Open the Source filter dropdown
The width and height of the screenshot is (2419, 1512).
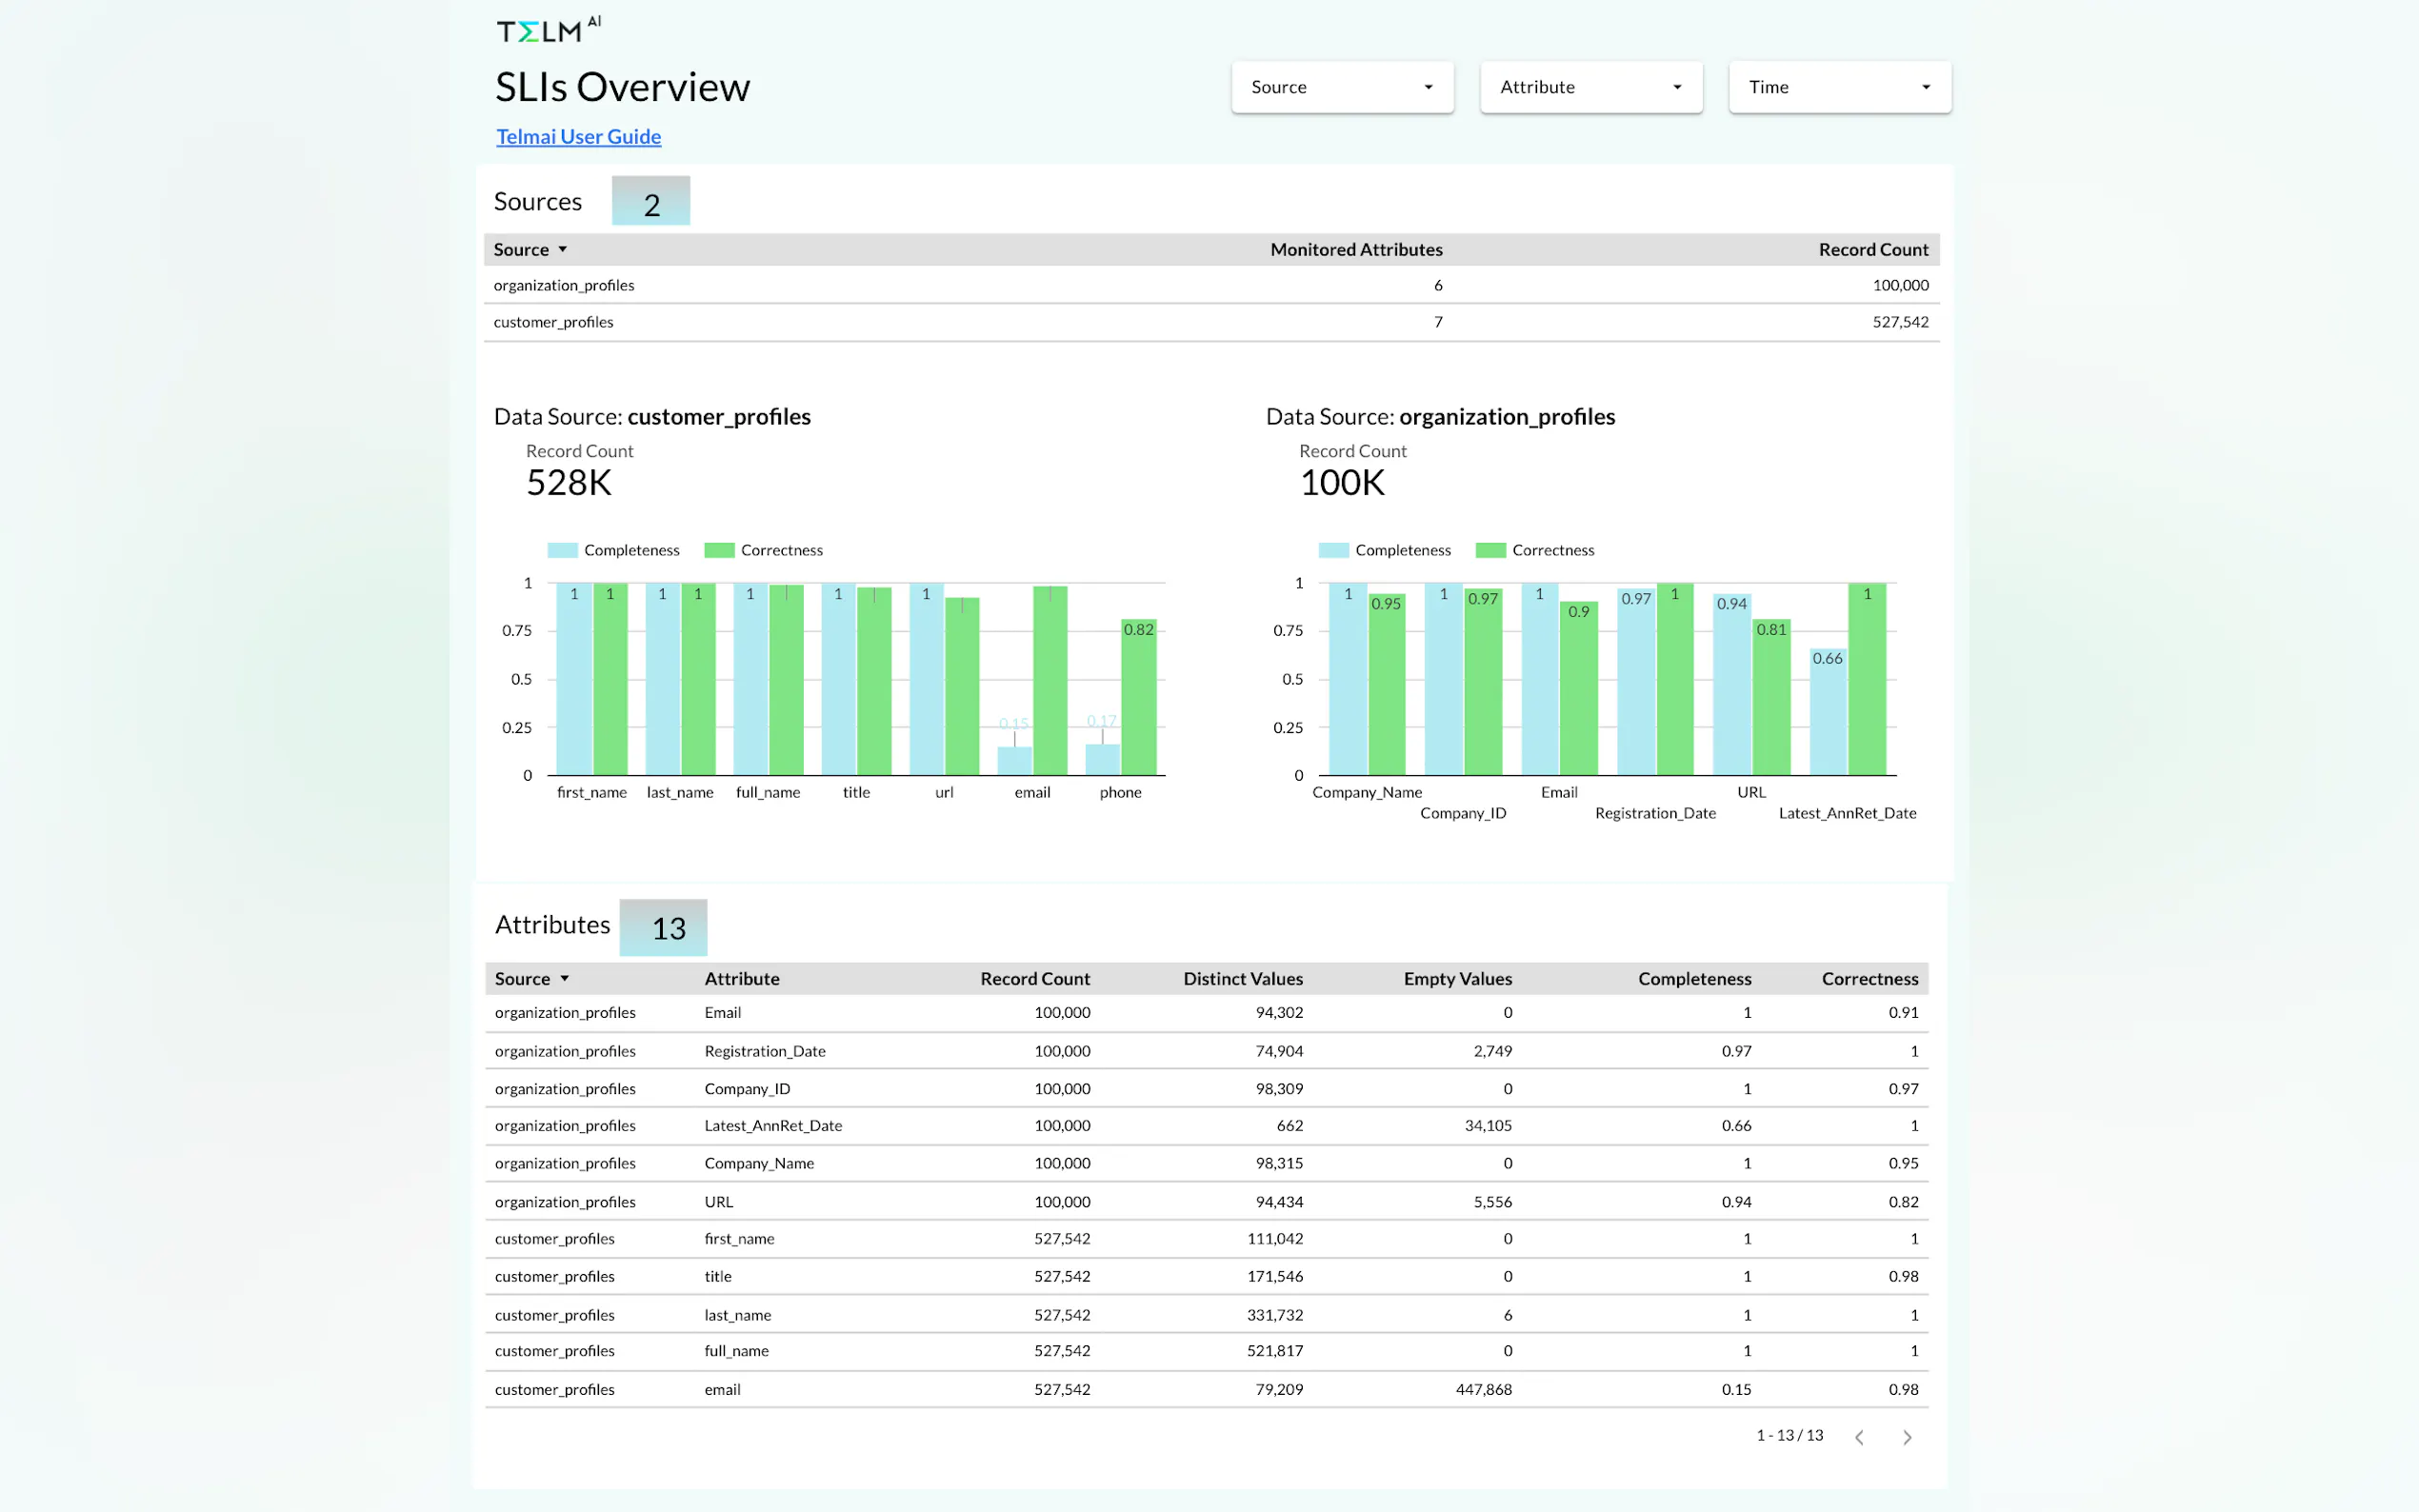pyautogui.click(x=1341, y=87)
